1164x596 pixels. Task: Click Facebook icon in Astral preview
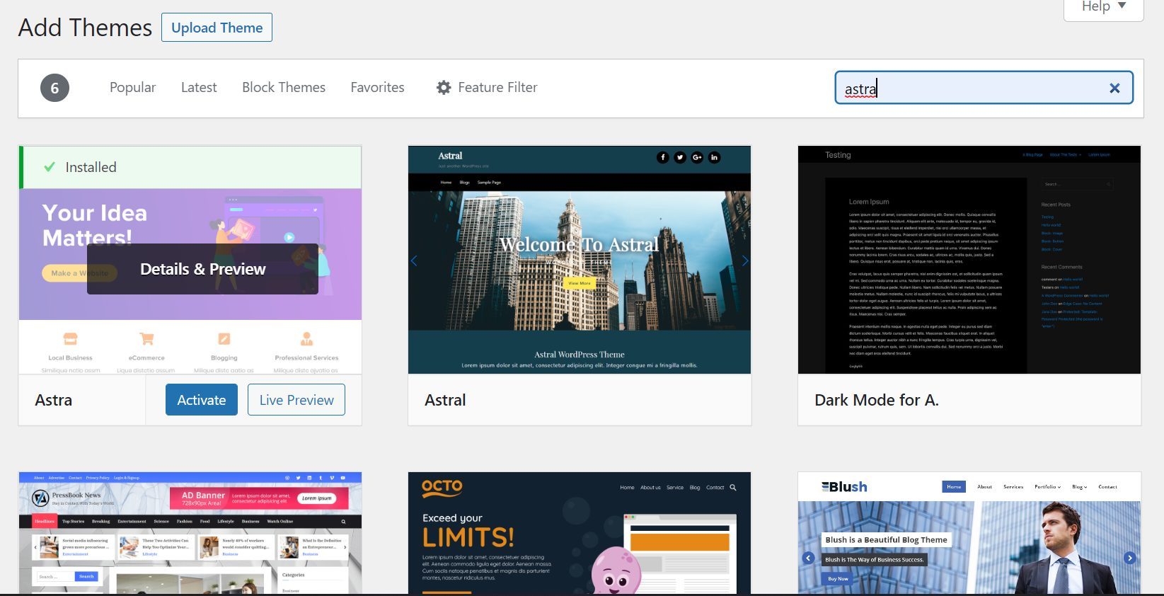coord(662,157)
